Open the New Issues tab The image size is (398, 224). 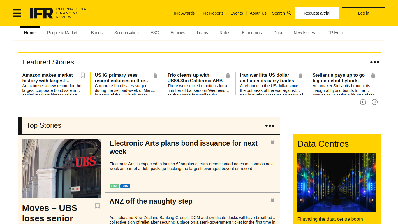(x=304, y=33)
